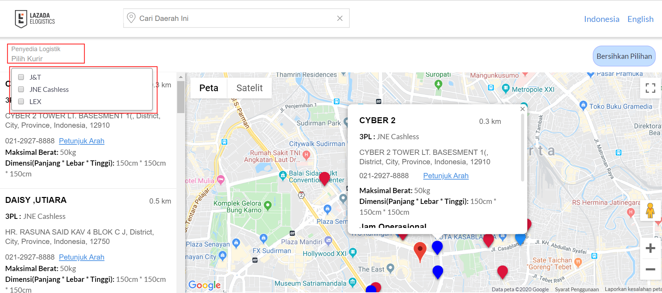Switch map to Satelit view
662x293 pixels.
pos(249,88)
